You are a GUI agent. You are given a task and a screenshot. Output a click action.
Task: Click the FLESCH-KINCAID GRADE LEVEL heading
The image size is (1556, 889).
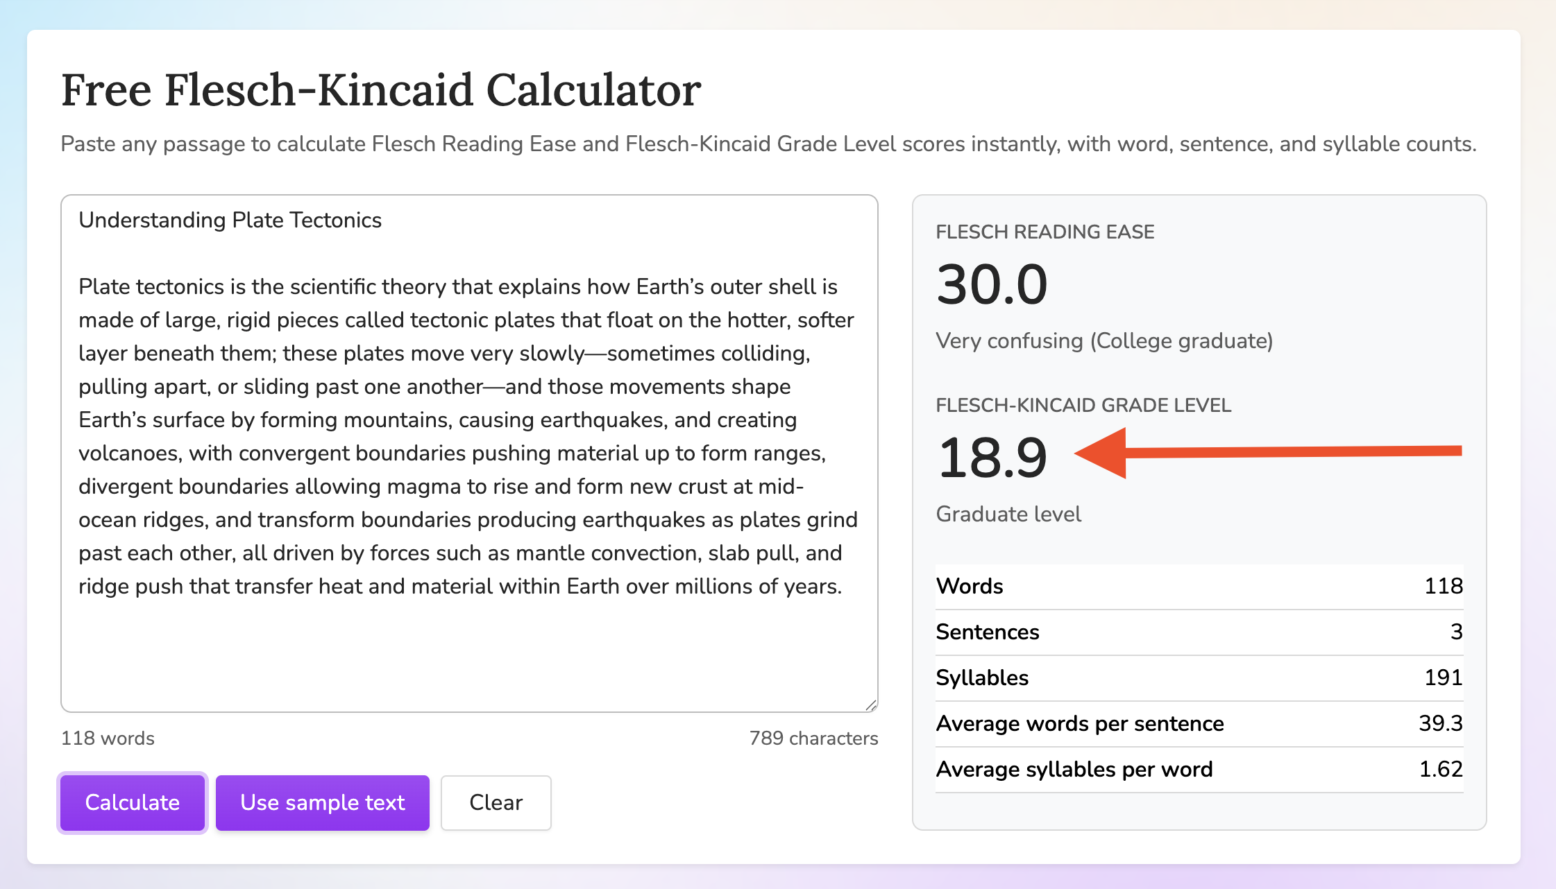[x=1083, y=406]
